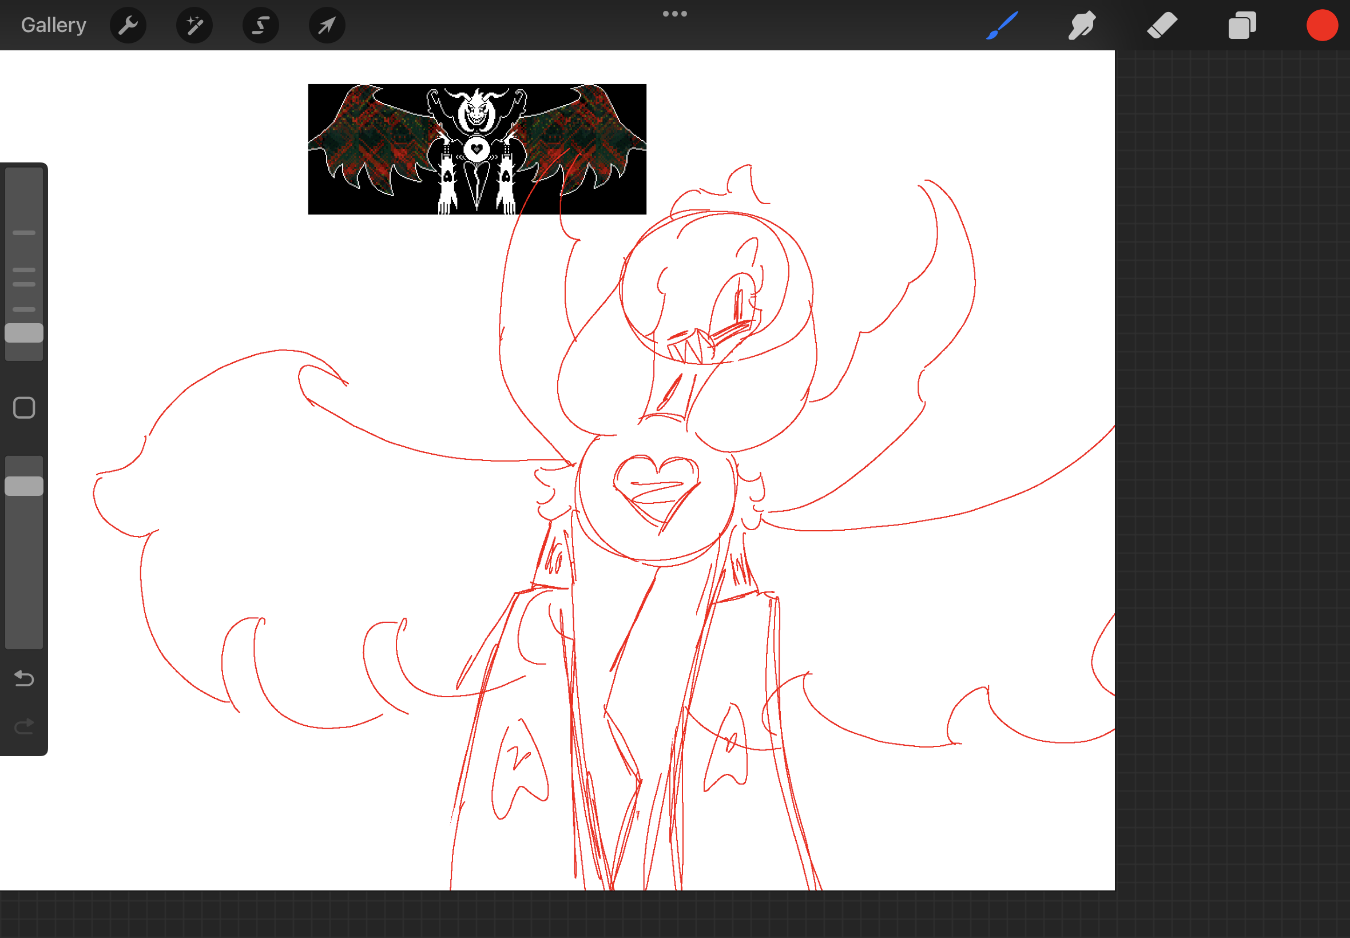Select the Eraser tool
The height and width of the screenshot is (938, 1350).
(x=1161, y=25)
